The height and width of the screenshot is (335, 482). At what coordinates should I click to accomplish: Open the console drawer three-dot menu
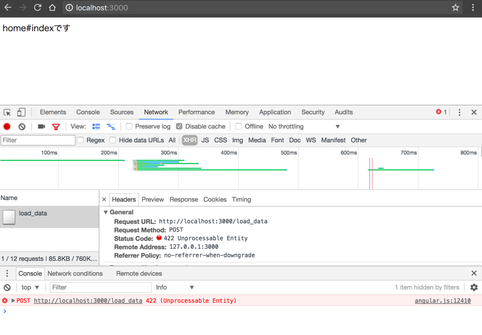pyautogui.click(x=7, y=273)
